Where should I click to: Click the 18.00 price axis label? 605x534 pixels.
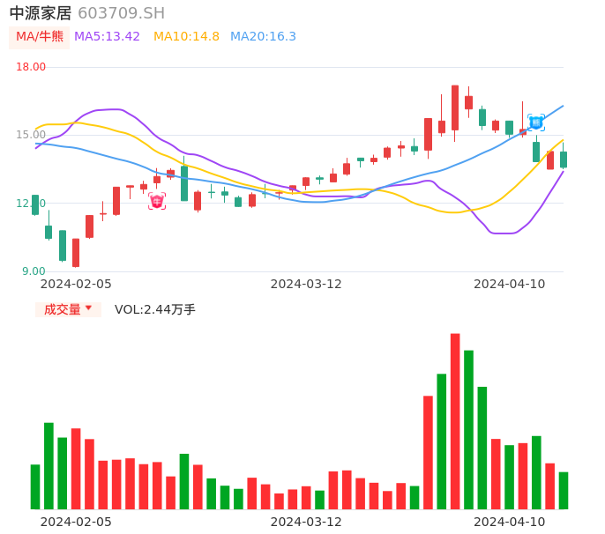(x=31, y=67)
